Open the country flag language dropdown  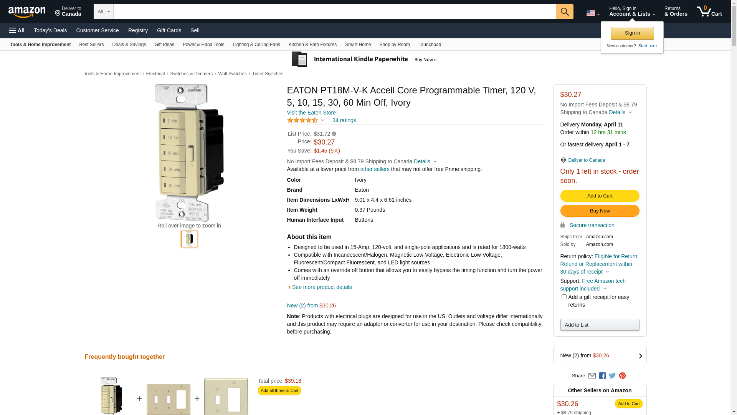(x=593, y=13)
